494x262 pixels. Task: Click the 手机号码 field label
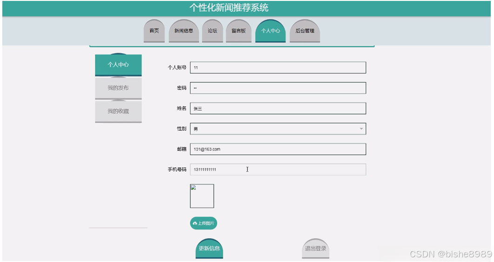pos(177,169)
